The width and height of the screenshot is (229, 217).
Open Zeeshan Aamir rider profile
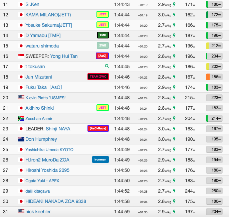39,118
